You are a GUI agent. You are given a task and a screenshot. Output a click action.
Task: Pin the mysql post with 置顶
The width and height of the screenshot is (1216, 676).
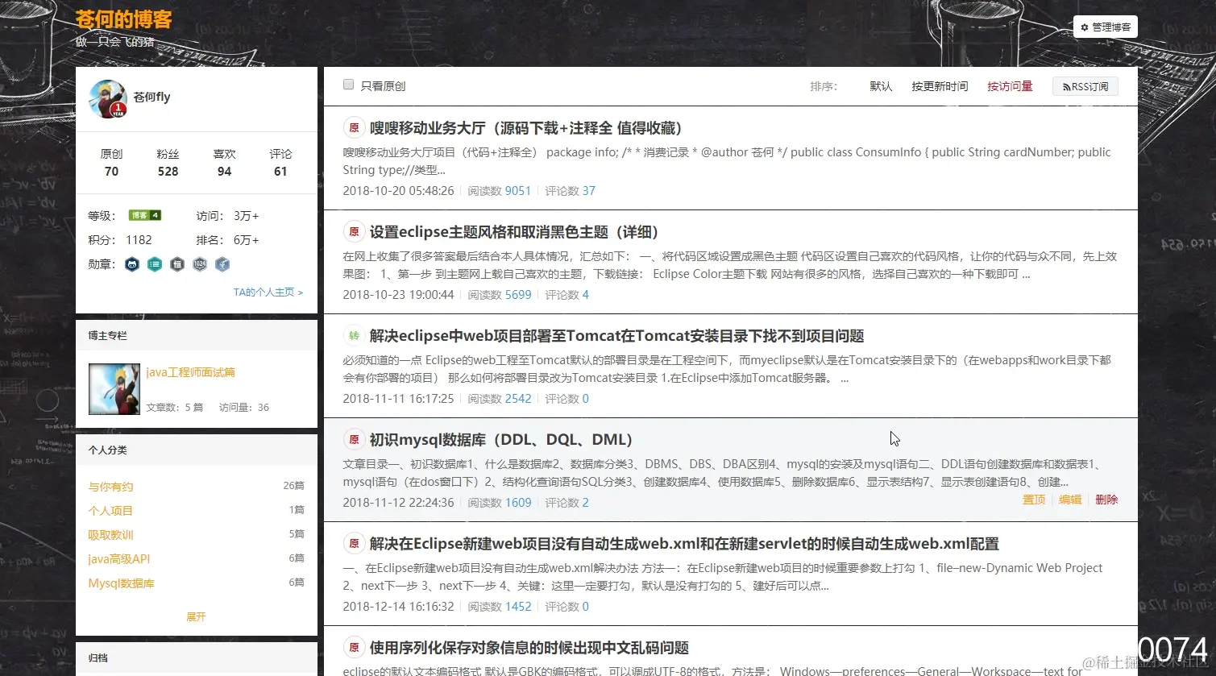1034,500
